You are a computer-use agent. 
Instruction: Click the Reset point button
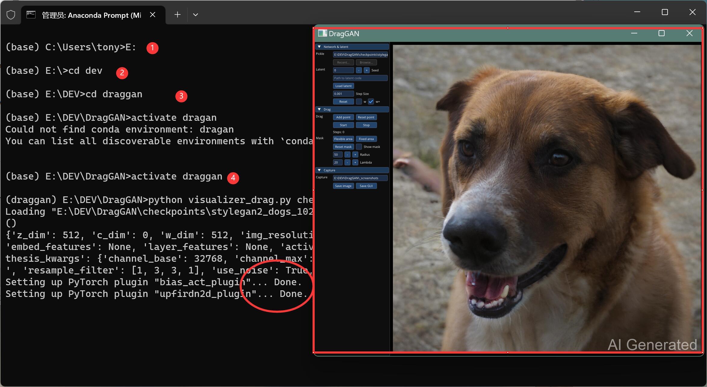pos(366,117)
